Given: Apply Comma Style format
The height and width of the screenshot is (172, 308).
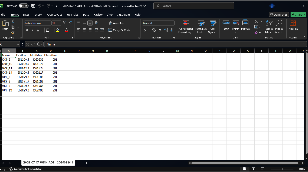Looking at the screenshot, I should click(159, 30).
